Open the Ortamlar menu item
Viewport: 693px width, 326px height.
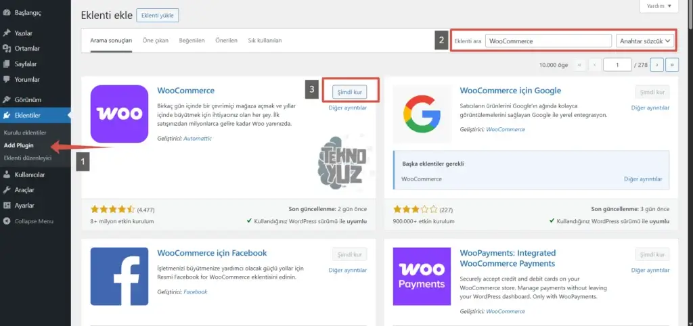pyautogui.click(x=35, y=49)
